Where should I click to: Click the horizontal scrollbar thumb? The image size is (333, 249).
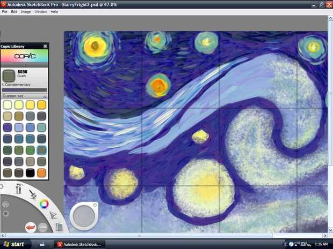139,235
